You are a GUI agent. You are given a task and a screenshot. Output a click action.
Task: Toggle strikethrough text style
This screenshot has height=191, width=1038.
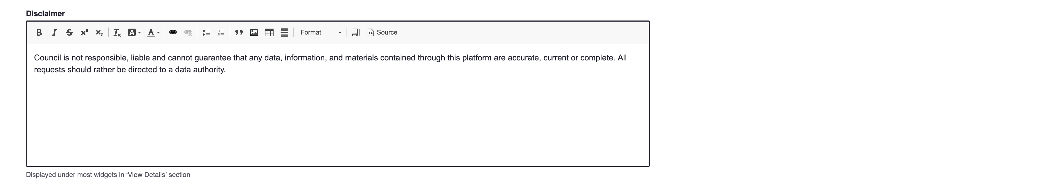click(69, 33)
